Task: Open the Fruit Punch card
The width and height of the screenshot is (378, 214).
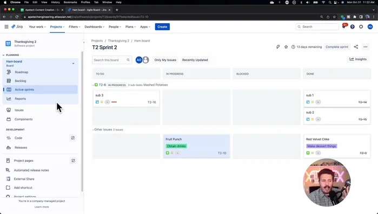Action: tap(196, 146)
